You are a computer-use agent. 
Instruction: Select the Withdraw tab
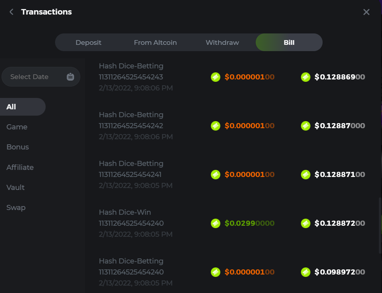click(222, 42)
